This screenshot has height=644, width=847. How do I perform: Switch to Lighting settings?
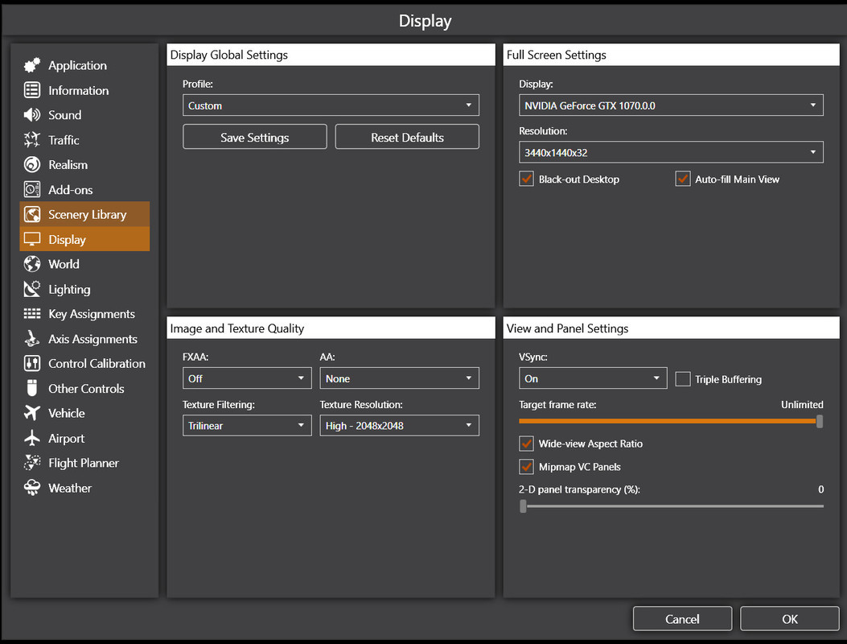pyautogui.click(x=84, y=289)
